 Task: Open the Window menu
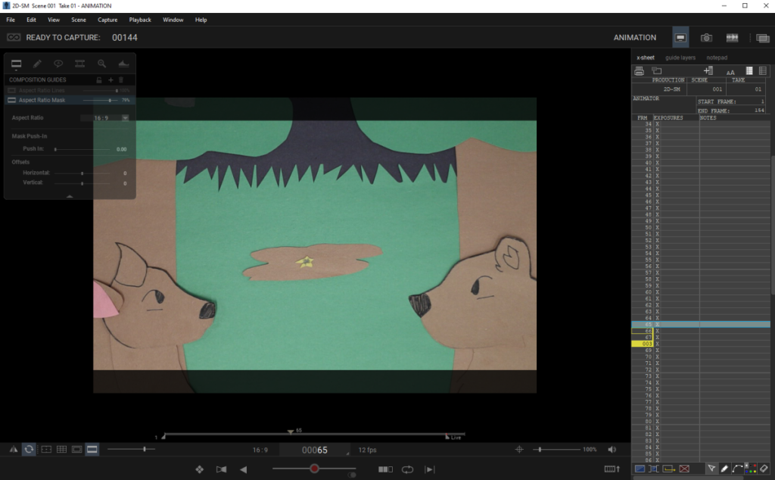click(x=173, y=20)
